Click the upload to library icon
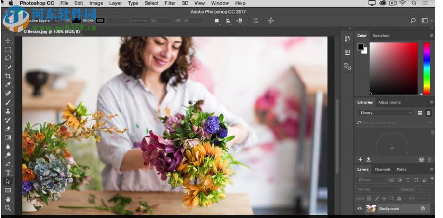The image size is (443, 218). click(x=369, y=160)
